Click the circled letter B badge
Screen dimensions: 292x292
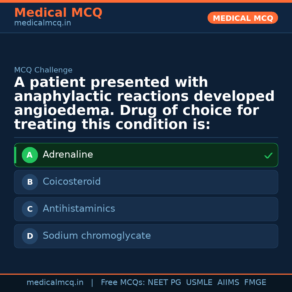click(x=30, y=182)
